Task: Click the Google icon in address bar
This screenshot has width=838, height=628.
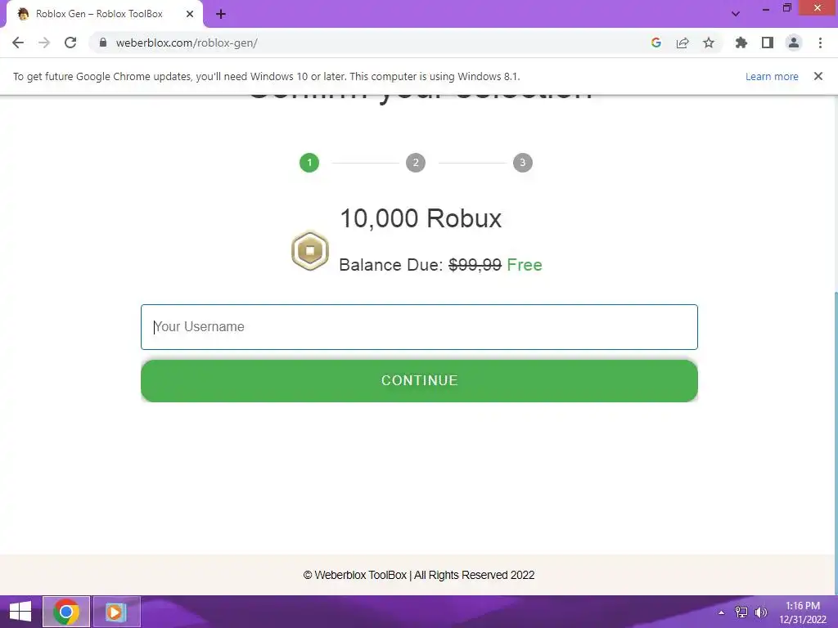Action: [656, 43]
